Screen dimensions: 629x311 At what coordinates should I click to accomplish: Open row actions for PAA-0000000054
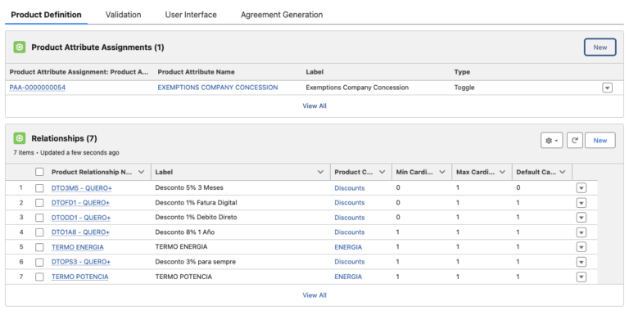607,88
